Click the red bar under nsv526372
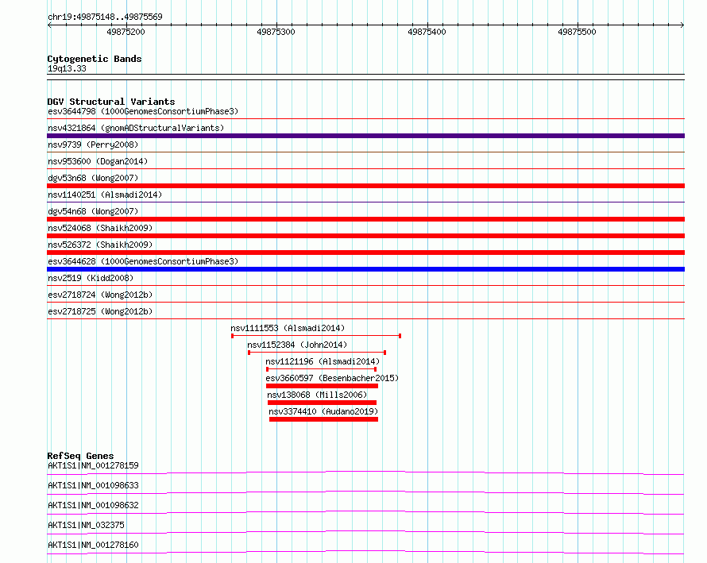707x563 pixels. [365, 253]
